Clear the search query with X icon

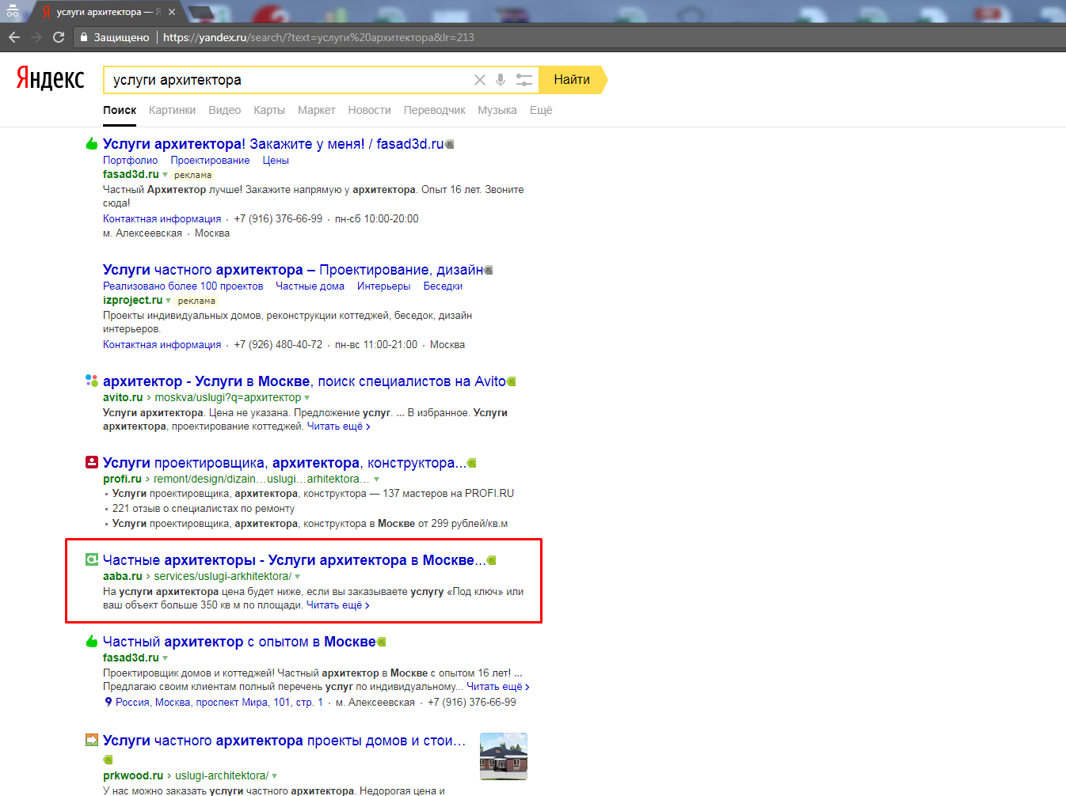pos(480,80)
